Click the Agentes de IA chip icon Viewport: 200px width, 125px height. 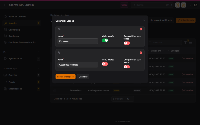pyautogui.click(x=5, y=58)
